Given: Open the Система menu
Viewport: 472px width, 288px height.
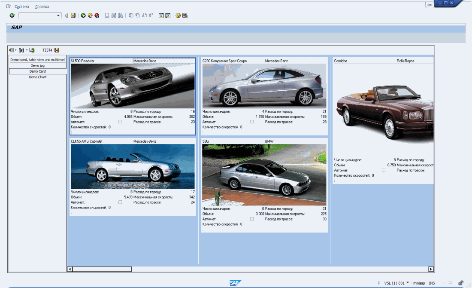Looking at the screenshot, I should click(22, 6).
